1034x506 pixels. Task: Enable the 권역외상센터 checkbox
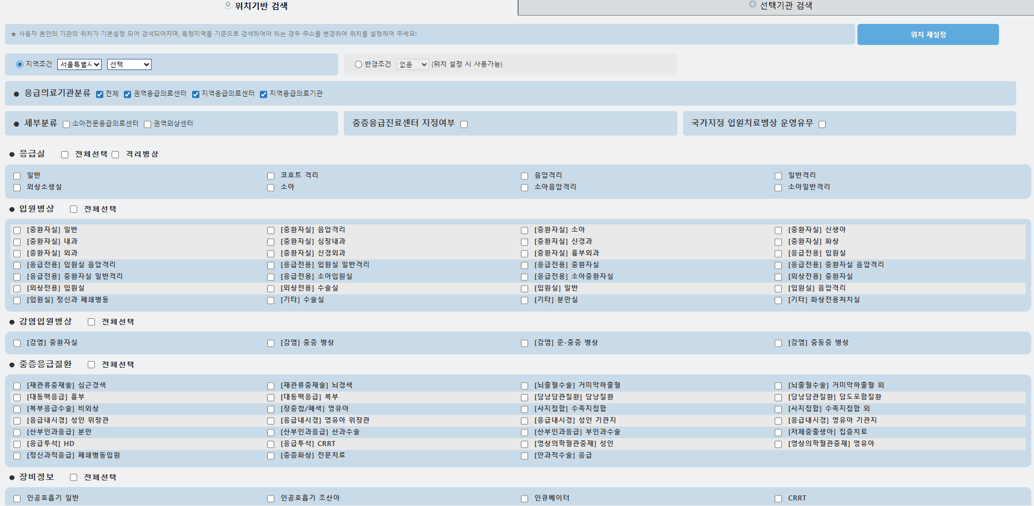tap(147, 123)
